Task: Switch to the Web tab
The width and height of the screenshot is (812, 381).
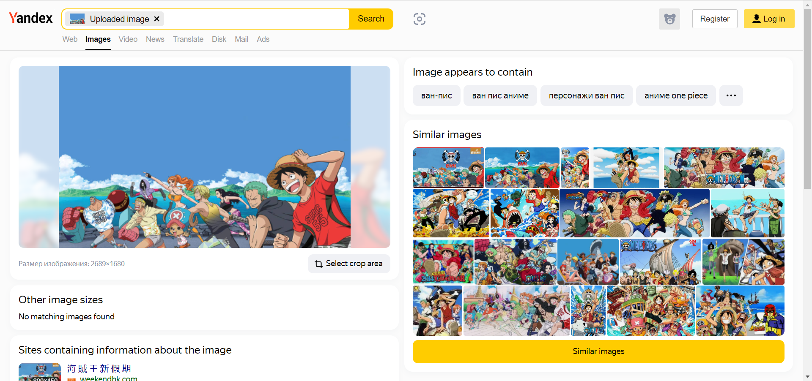Action: (70, 39)
